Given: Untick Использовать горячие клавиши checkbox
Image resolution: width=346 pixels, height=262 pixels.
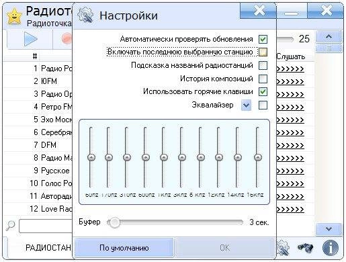Looking at the screenshot, I should [x=263, y=91].
